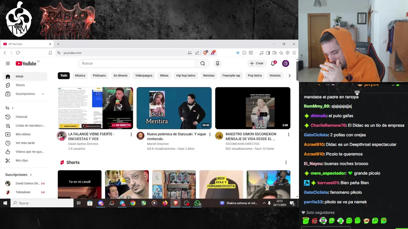Click the taskbar Buscar search box

[42, 203]
